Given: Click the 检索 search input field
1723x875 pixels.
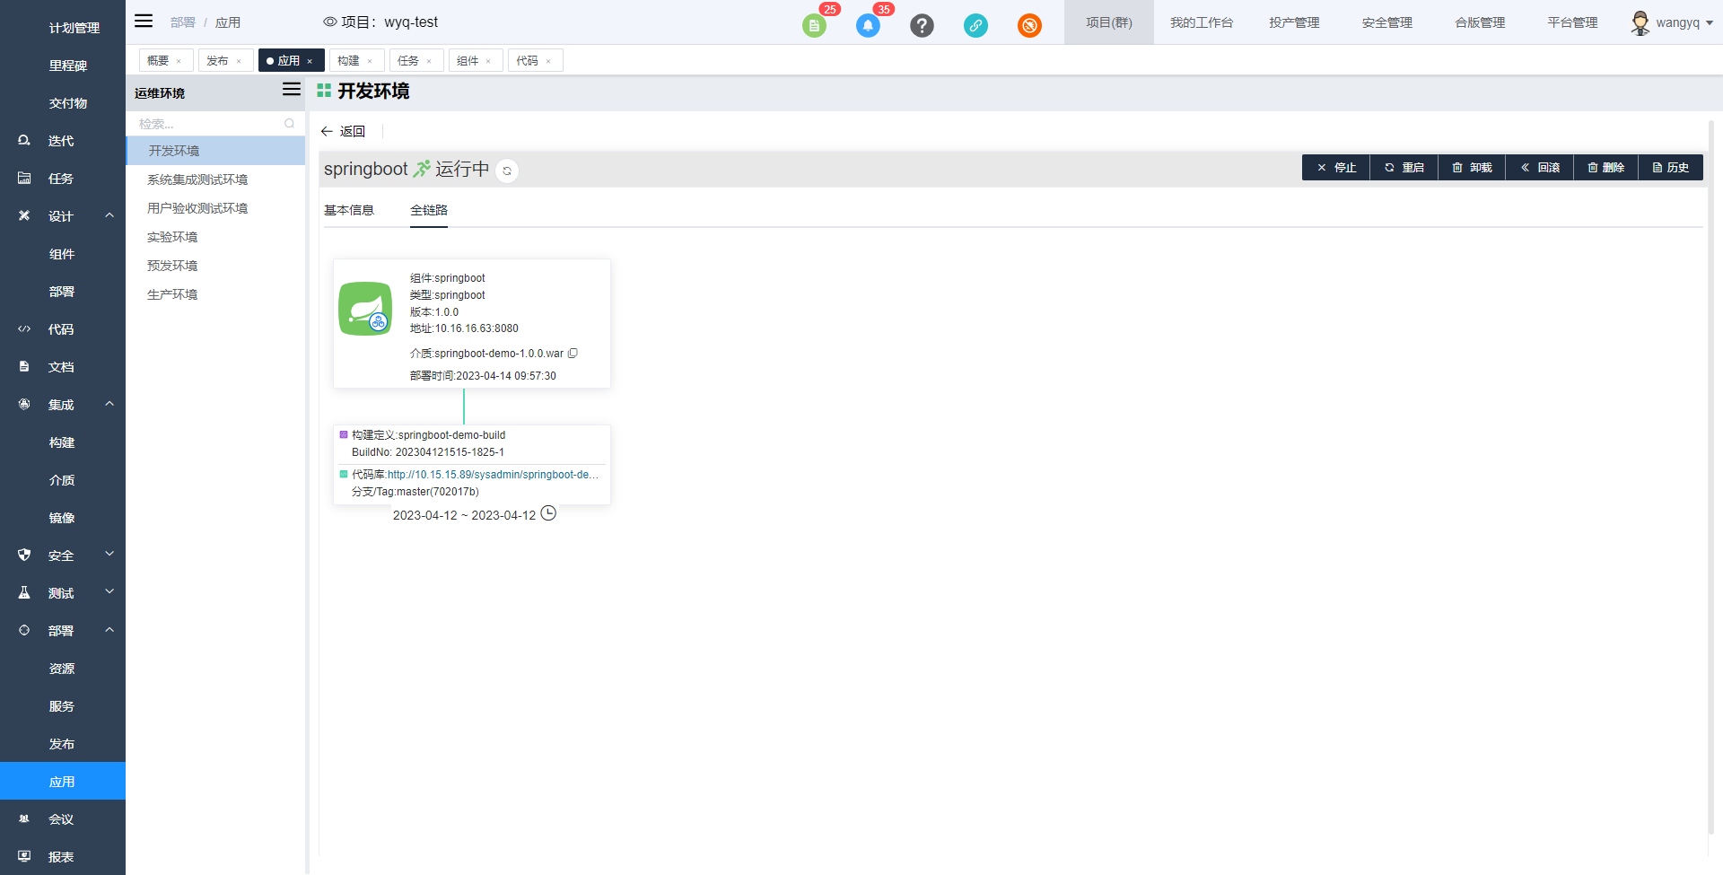Looking at the screenshot, I should pyautogui.click(x=206, y=123).
